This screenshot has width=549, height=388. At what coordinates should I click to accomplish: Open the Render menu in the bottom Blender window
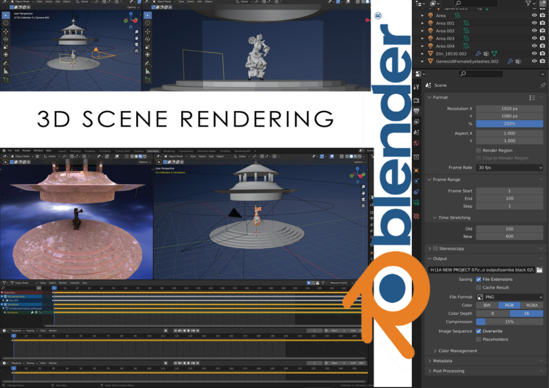click(27, 151)
